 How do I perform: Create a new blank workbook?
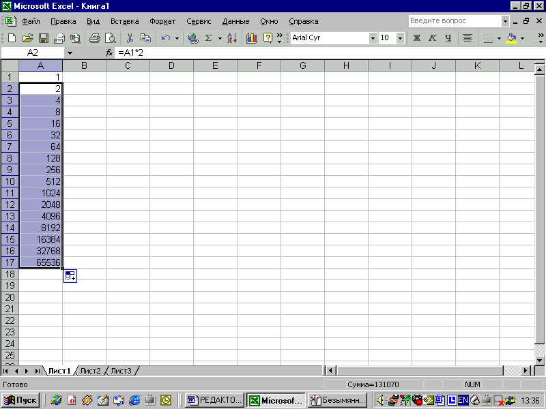pos(12,38)
